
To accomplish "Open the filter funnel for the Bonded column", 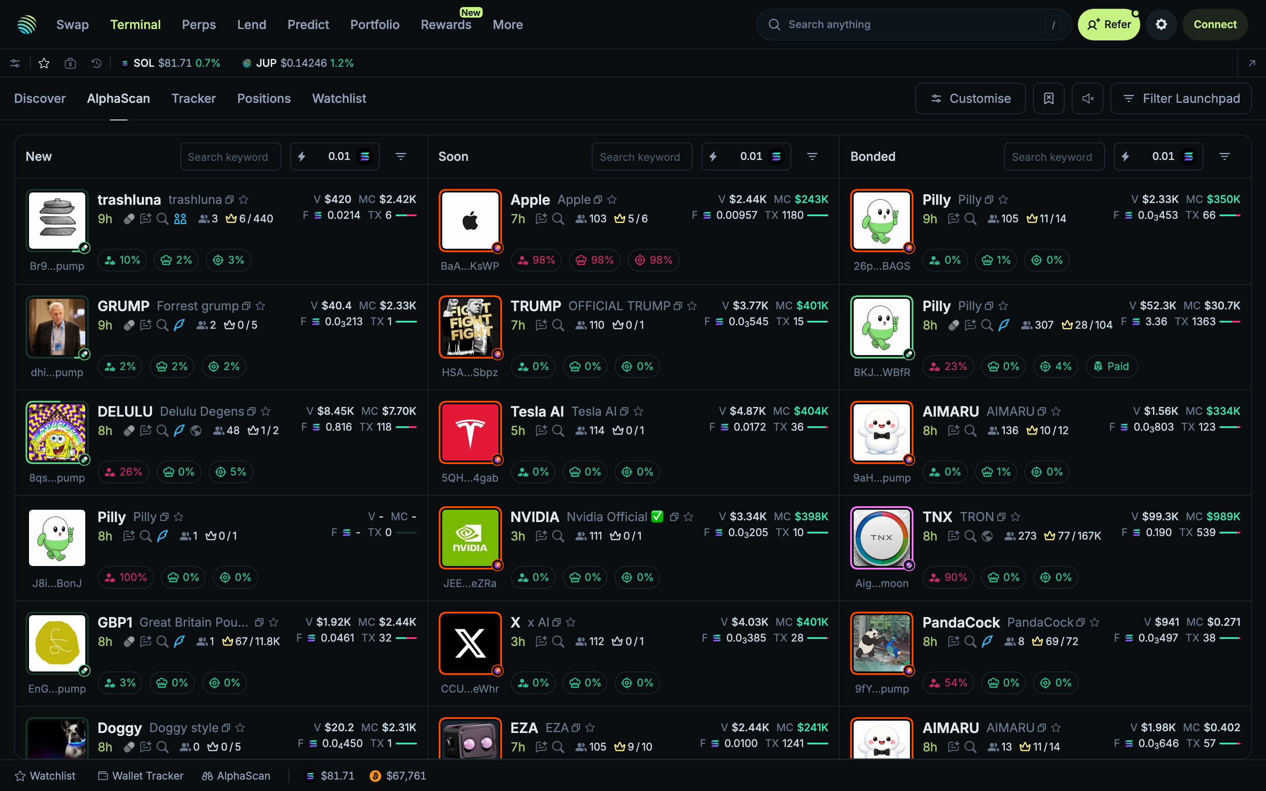I will click(1224, 156).
